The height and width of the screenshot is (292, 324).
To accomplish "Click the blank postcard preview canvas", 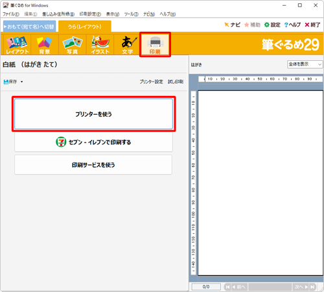I will point(260,183).
